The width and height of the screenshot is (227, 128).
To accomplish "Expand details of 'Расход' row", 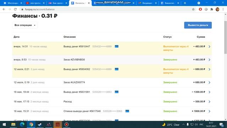I will (209, 102).
